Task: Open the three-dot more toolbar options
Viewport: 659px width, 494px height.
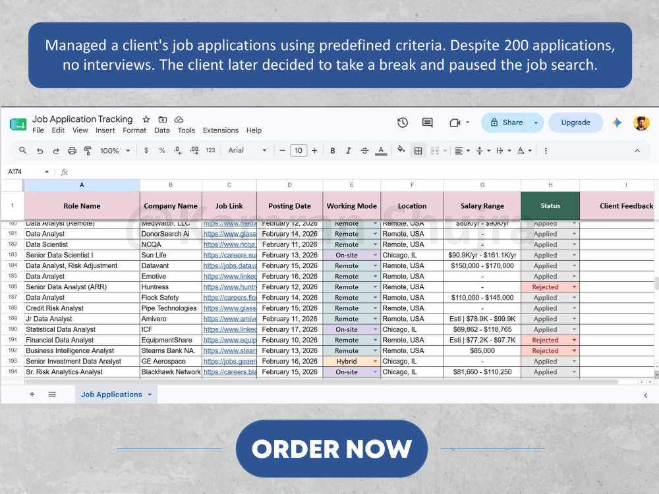Action: point(546,151)
